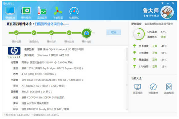This screenshot has height=119, width=179.
Task: Click the graphics card 48℃ value
Action: click(x=164, y=46)
